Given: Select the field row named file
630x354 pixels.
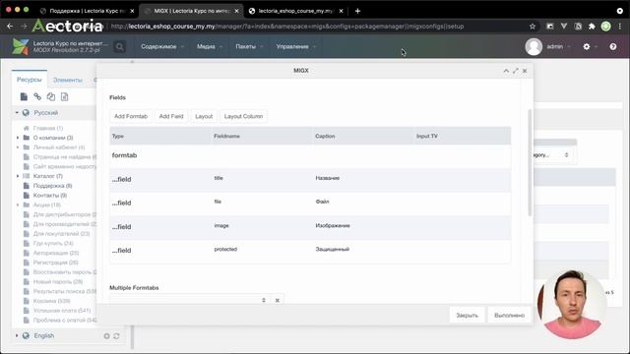Looking at the screenshot, I should click(310, 204).
